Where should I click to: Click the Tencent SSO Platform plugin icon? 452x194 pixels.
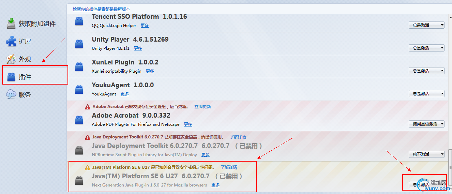[x=79, y=21]
